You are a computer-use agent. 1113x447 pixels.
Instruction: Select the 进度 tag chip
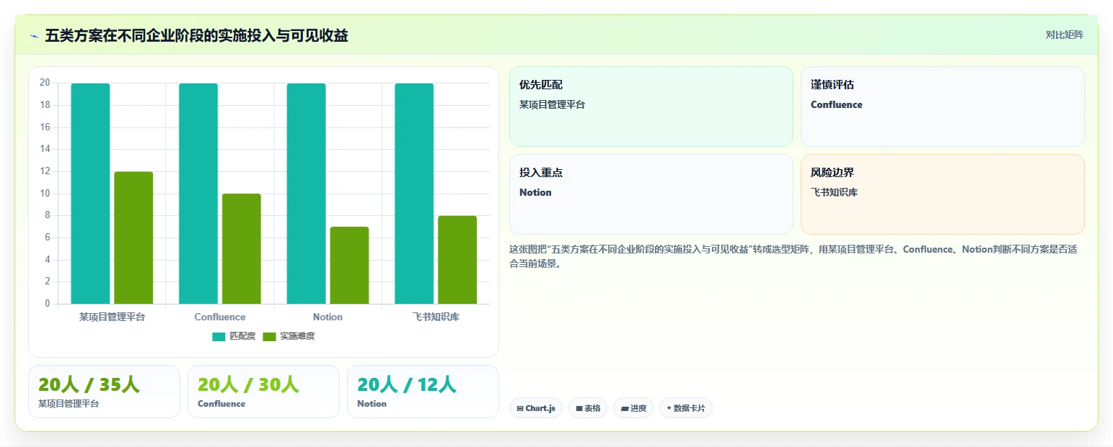[x=633, y=408]
